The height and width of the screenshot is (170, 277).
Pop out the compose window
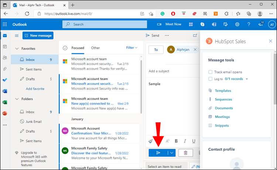tap(195, 35)
